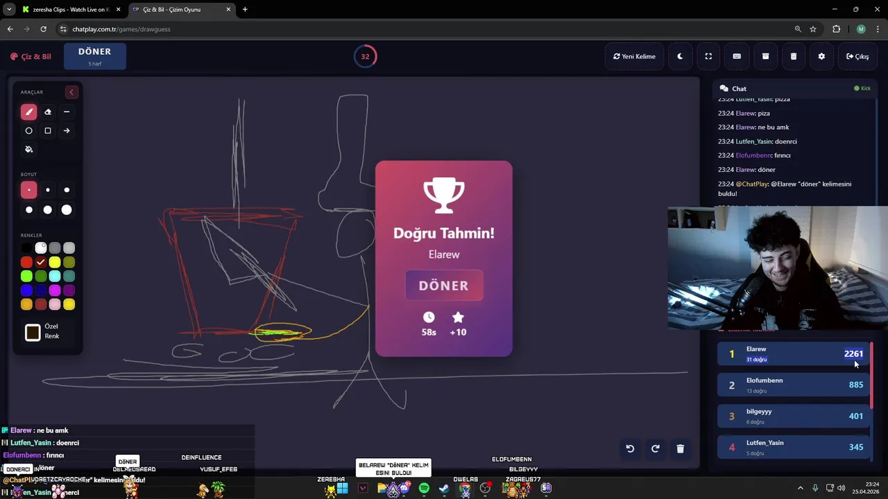Click the DÖNER word in result card
The height and width of the screenshot is (499, 888).
444,286
